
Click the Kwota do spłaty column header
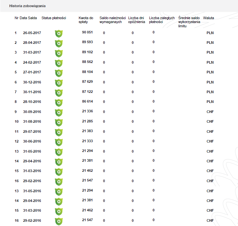coord(86,20)
